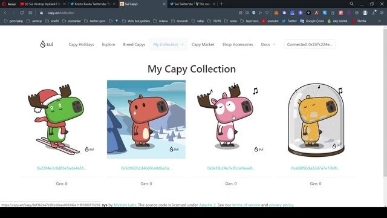Open Shop Accessories page

[x=238, y=44]
